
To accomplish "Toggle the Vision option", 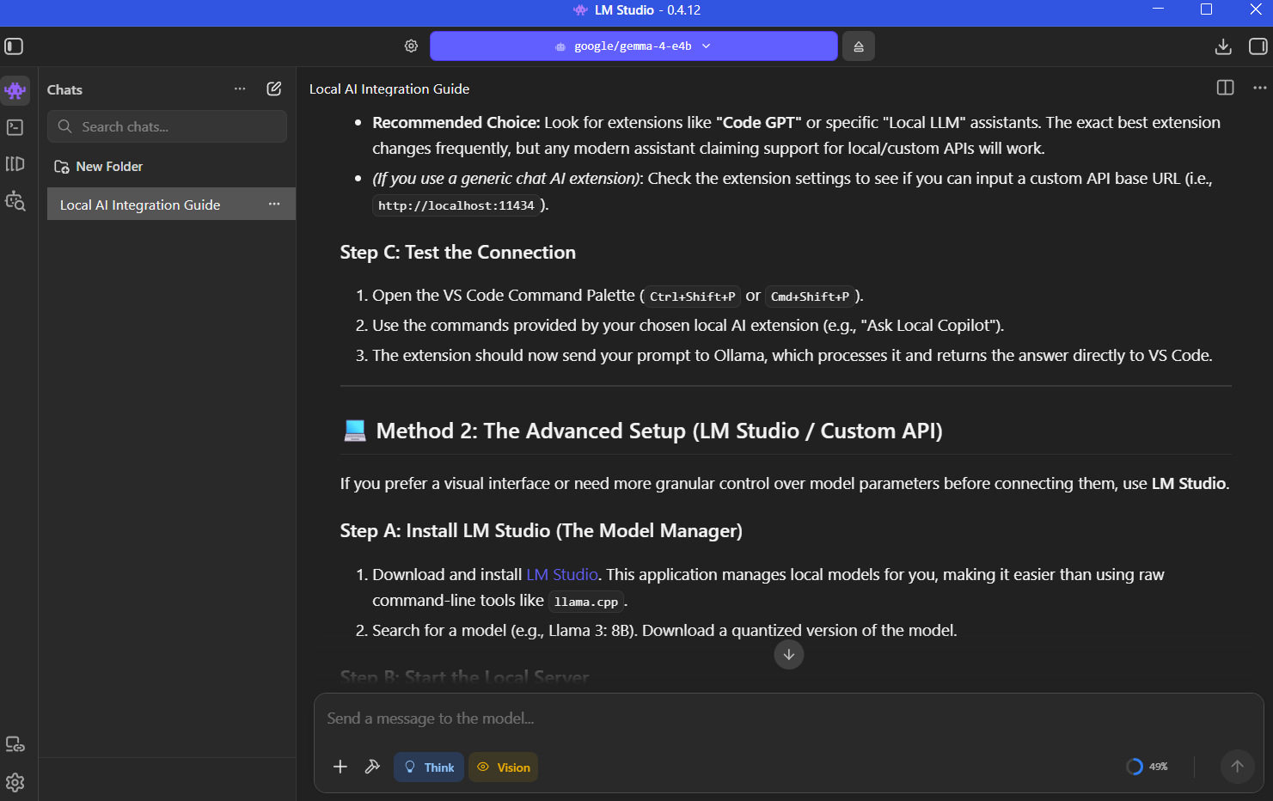I will 504,767.
